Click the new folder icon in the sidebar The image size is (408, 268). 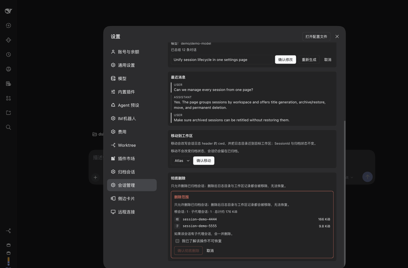point(8,113)
